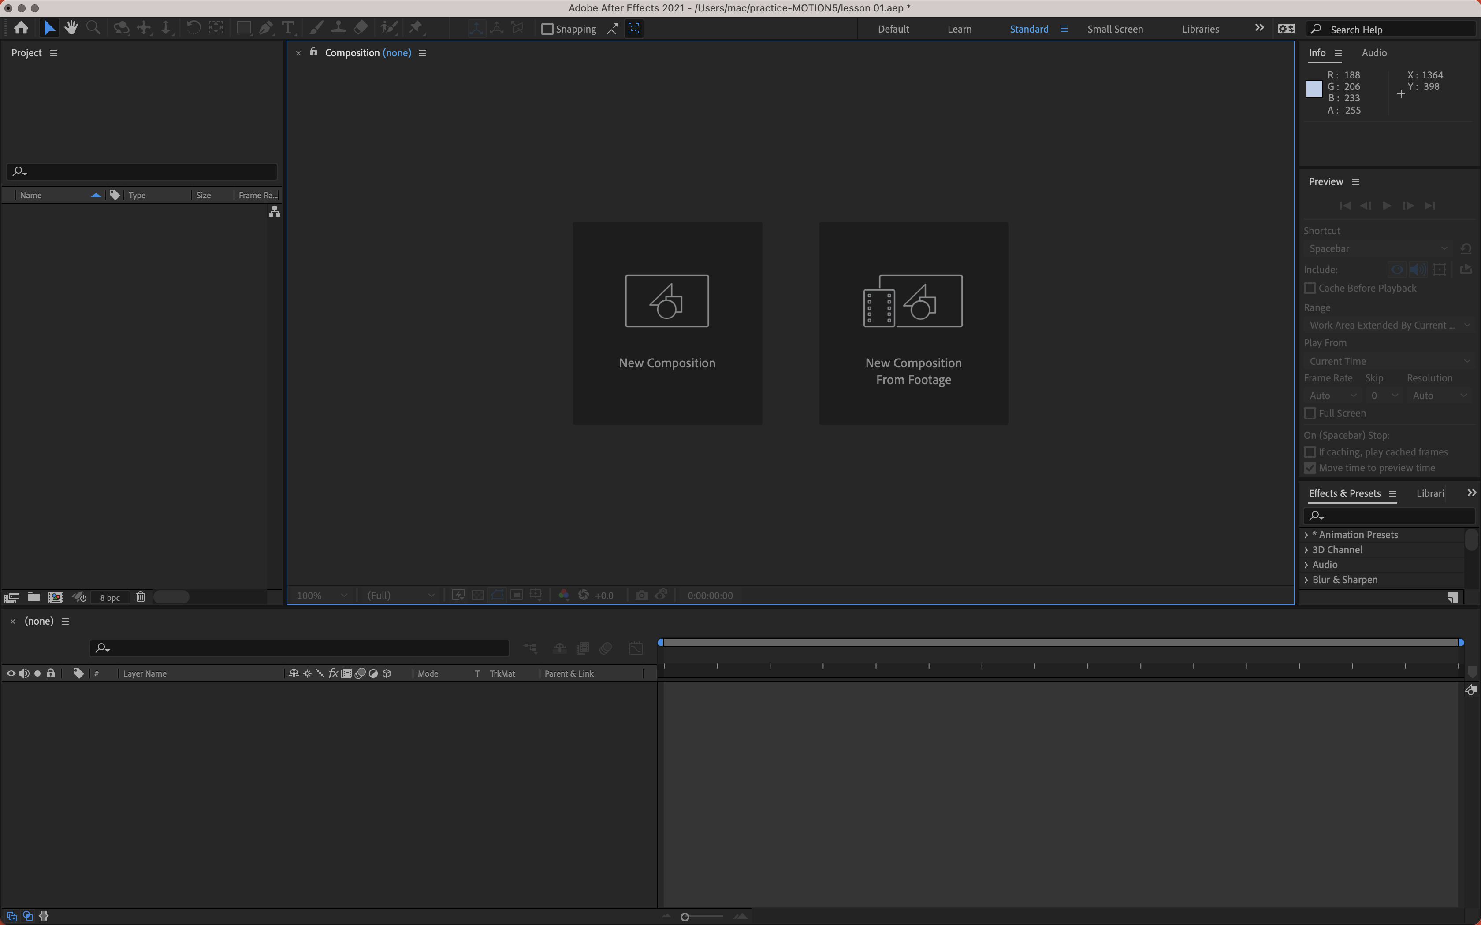Select the Zoom magnifier tool
The width and height of the screenshot is (1481, 925).
pos(93,28)
